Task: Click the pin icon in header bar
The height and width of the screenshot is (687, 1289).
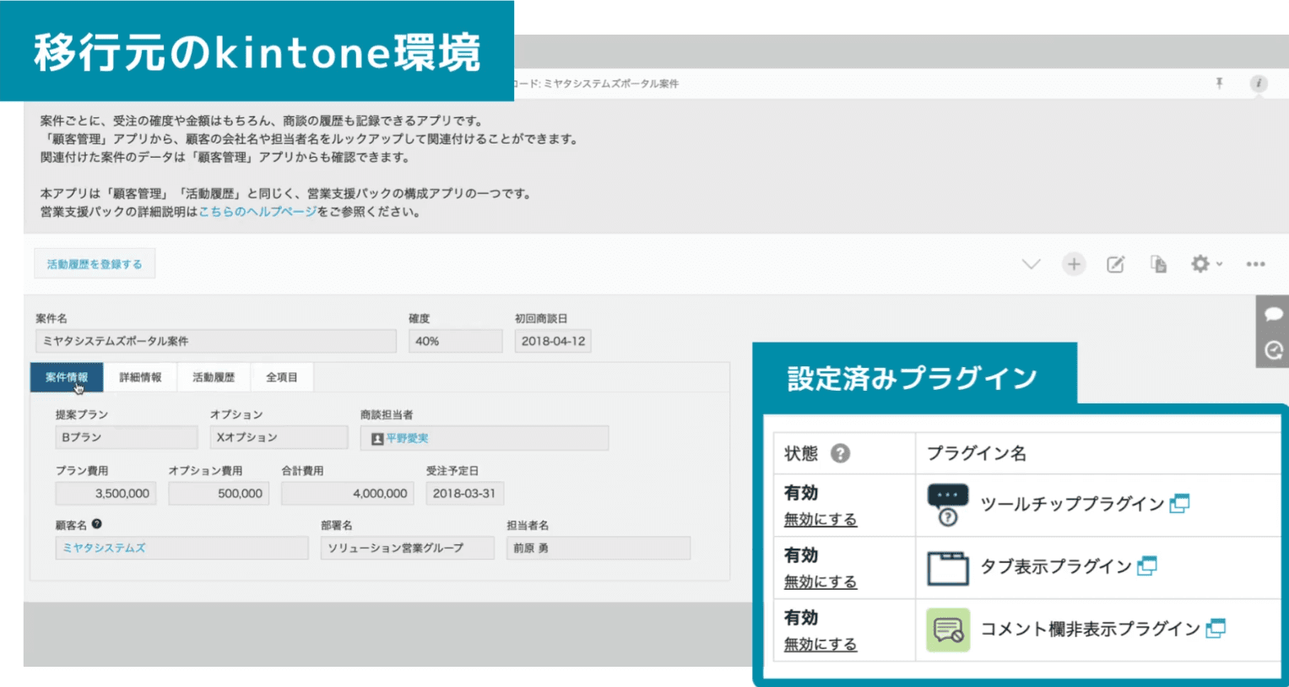Action: tap(1219, 83)
